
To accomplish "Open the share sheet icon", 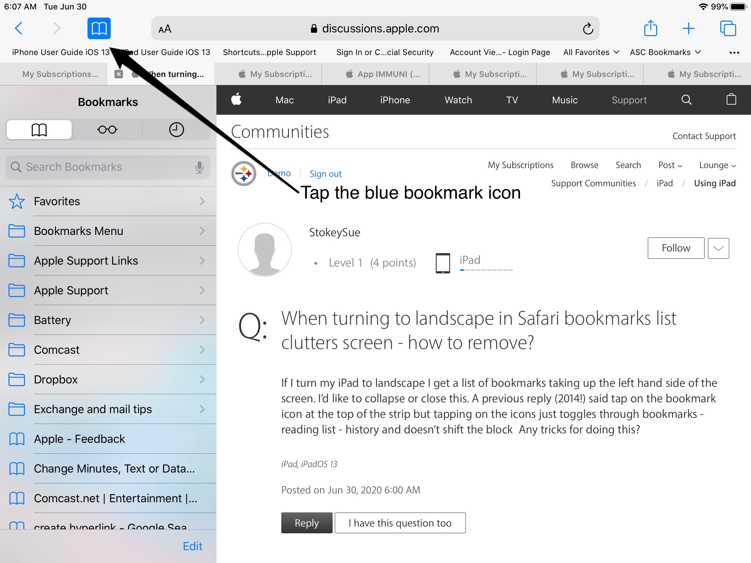I will (650, 28).
